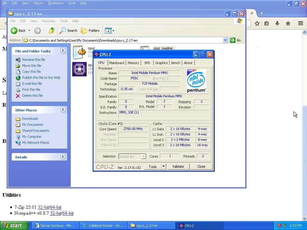The image size is (307, 230).
Task: Expand the Details panel
Action: pos(63,156)
